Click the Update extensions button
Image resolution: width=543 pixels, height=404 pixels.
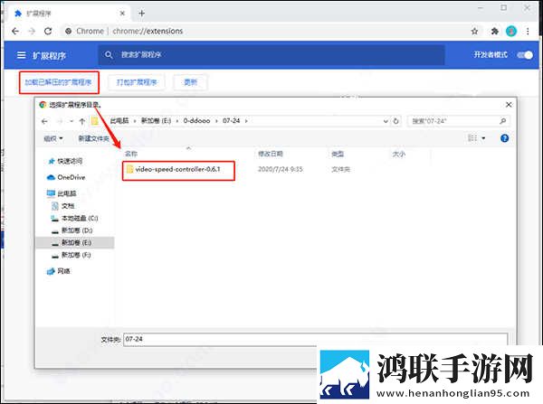pyautogui.click(x=190, y=82)
